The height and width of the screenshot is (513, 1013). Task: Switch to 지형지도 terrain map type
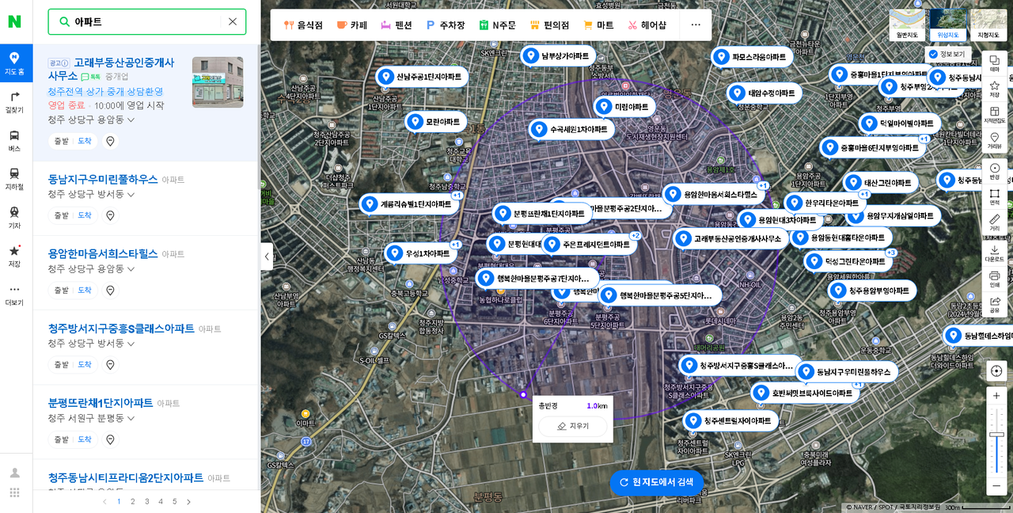[x=988, y=25]
